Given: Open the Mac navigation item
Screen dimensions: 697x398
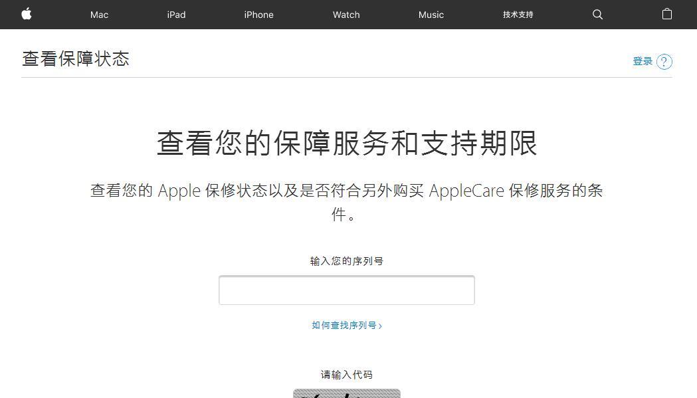Looking at the screenshot, I should coord(99,15).
